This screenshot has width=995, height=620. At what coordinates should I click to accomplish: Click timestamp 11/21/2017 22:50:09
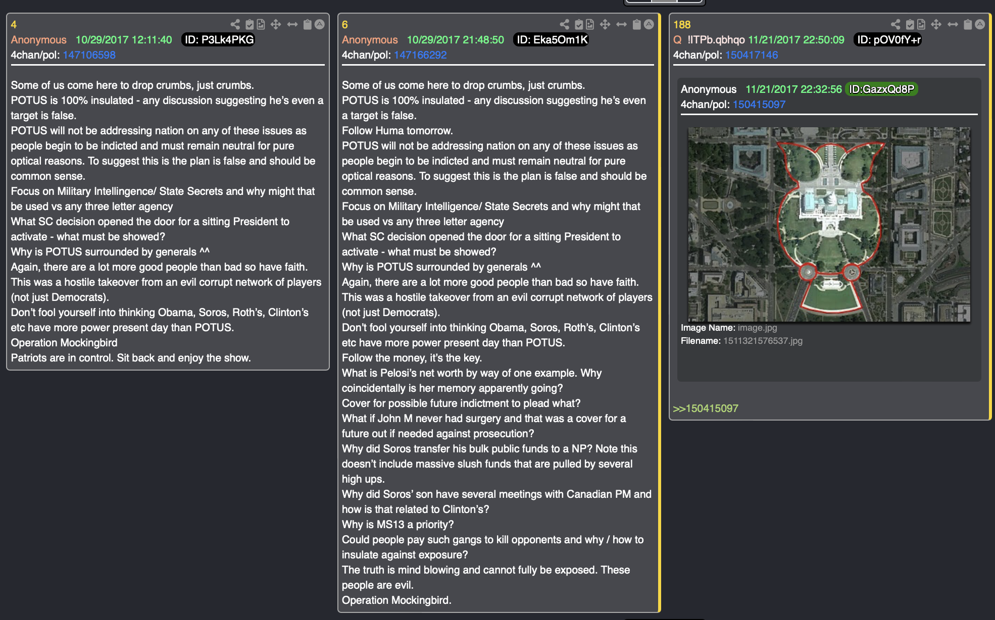click(796, 40)
